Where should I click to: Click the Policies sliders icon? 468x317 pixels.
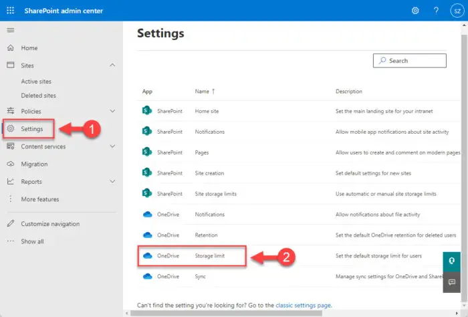coord(11,111)
